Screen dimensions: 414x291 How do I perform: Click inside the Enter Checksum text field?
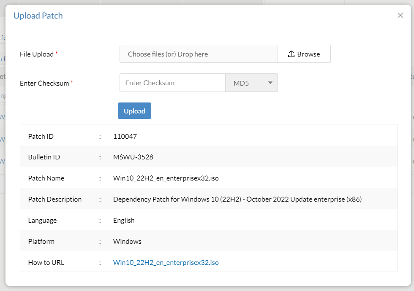pos(172,83)
